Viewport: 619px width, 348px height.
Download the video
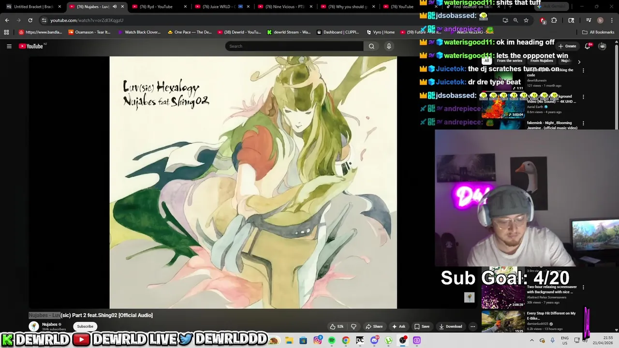click(x=450, y=326)
